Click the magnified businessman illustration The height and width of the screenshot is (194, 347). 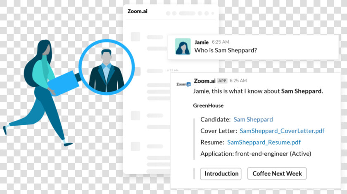pyautogui.click(x=107, y=67)
